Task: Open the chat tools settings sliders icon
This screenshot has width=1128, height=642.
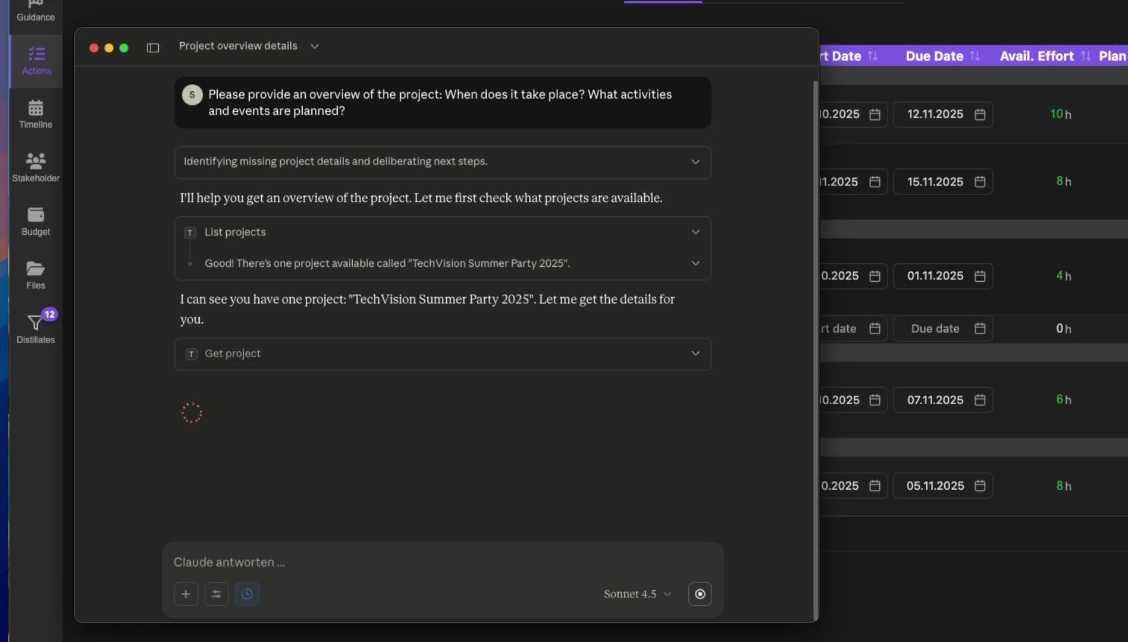Action: click(217, 594)
